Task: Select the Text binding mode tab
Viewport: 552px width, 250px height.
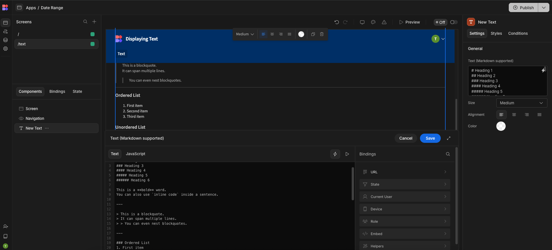Action: point(115,154)
